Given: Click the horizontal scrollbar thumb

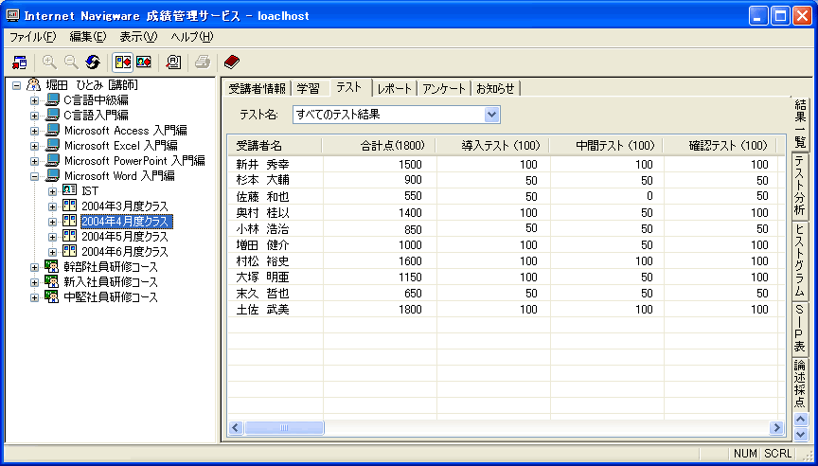Looking at the screenshot, I should pos(284,428).
